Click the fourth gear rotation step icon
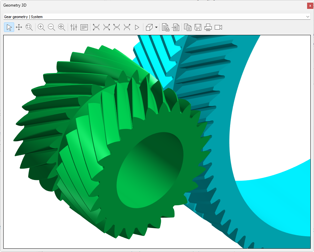 [127, 27]
